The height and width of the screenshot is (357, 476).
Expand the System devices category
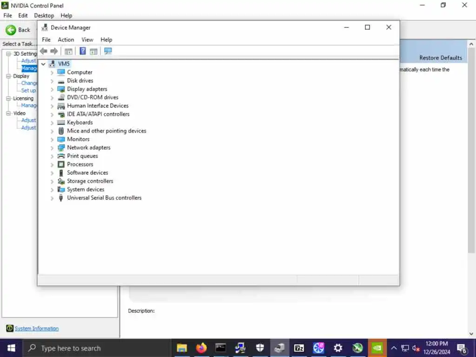click(x=52, y=190)
